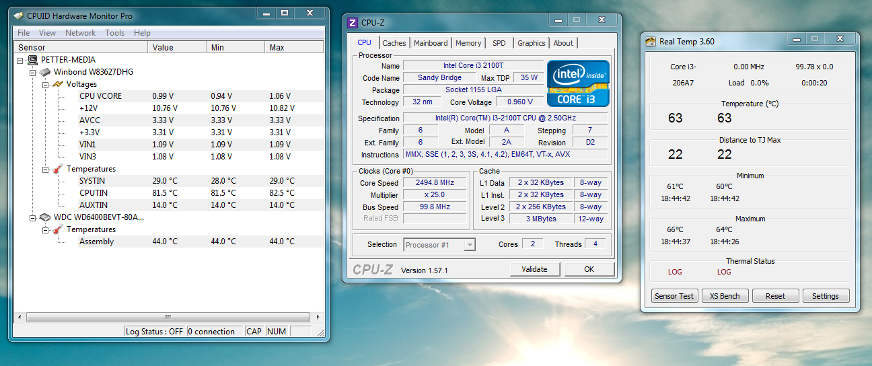Open the Network menu in HWMonitor

pos(81,33)
